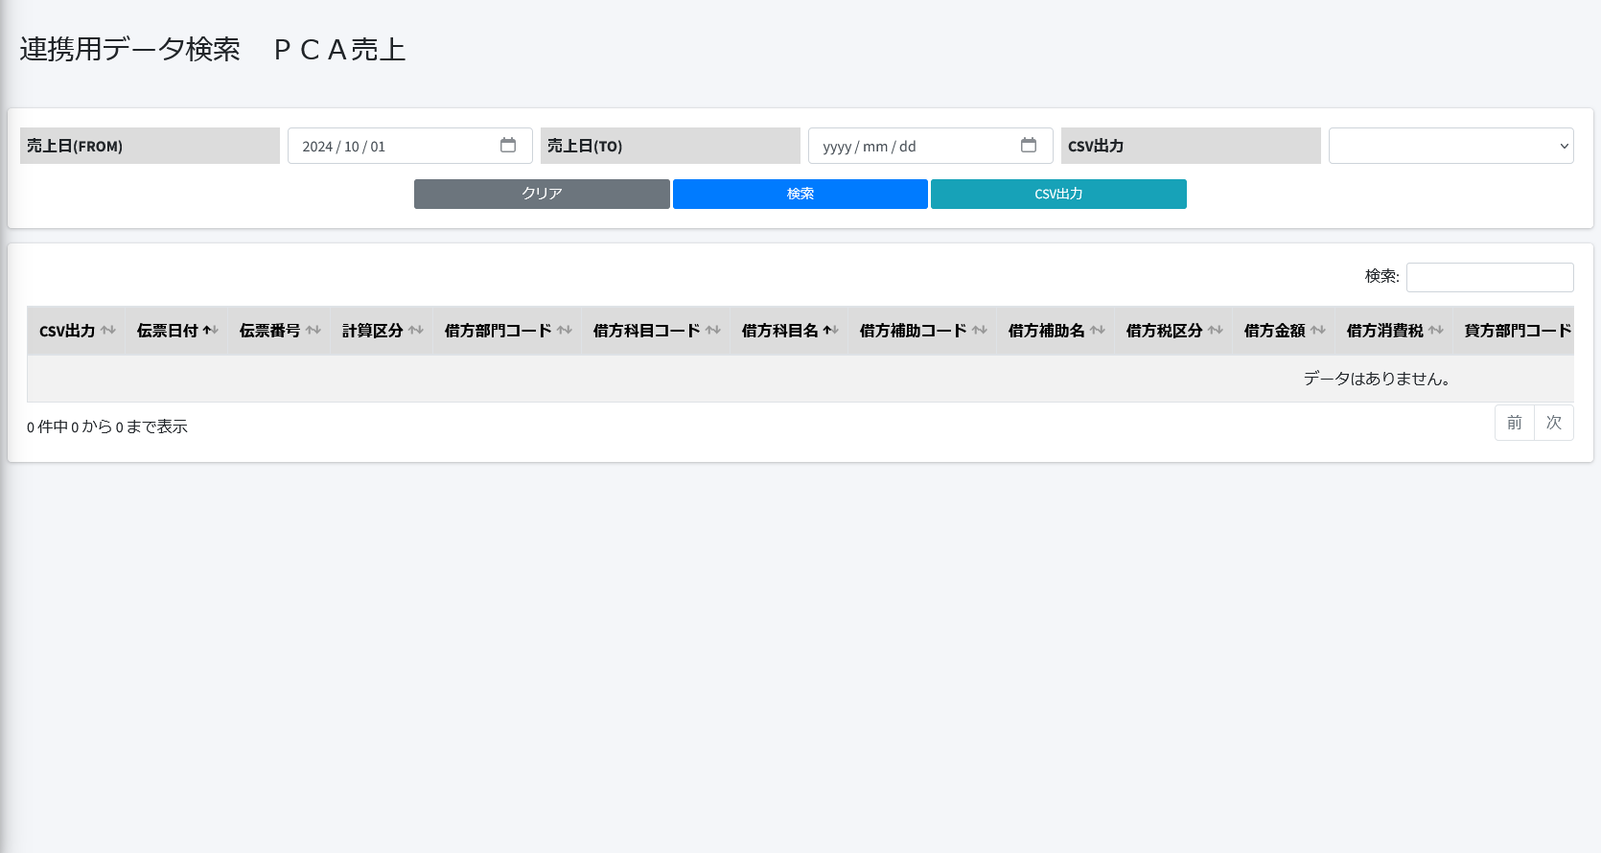Go to previous page with 前
Viewport: 1601px width, 853px height.
1515,423
